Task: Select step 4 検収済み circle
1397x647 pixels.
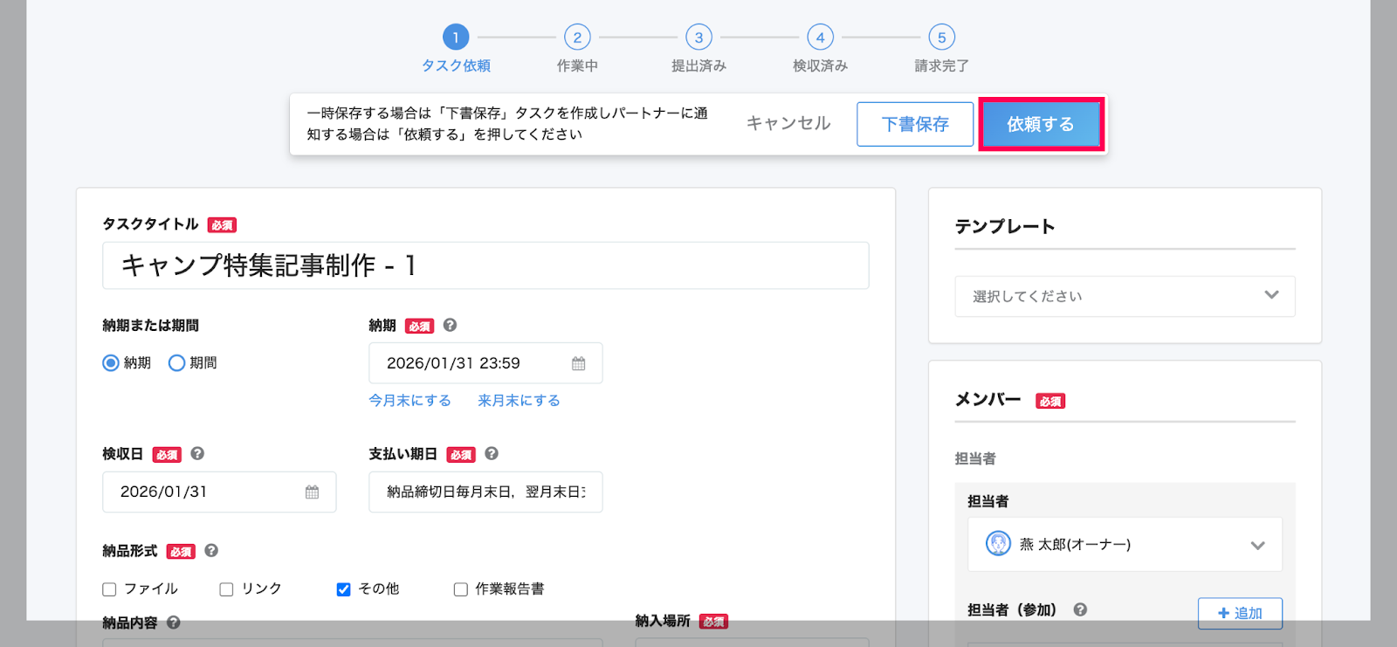Action: 820,38
